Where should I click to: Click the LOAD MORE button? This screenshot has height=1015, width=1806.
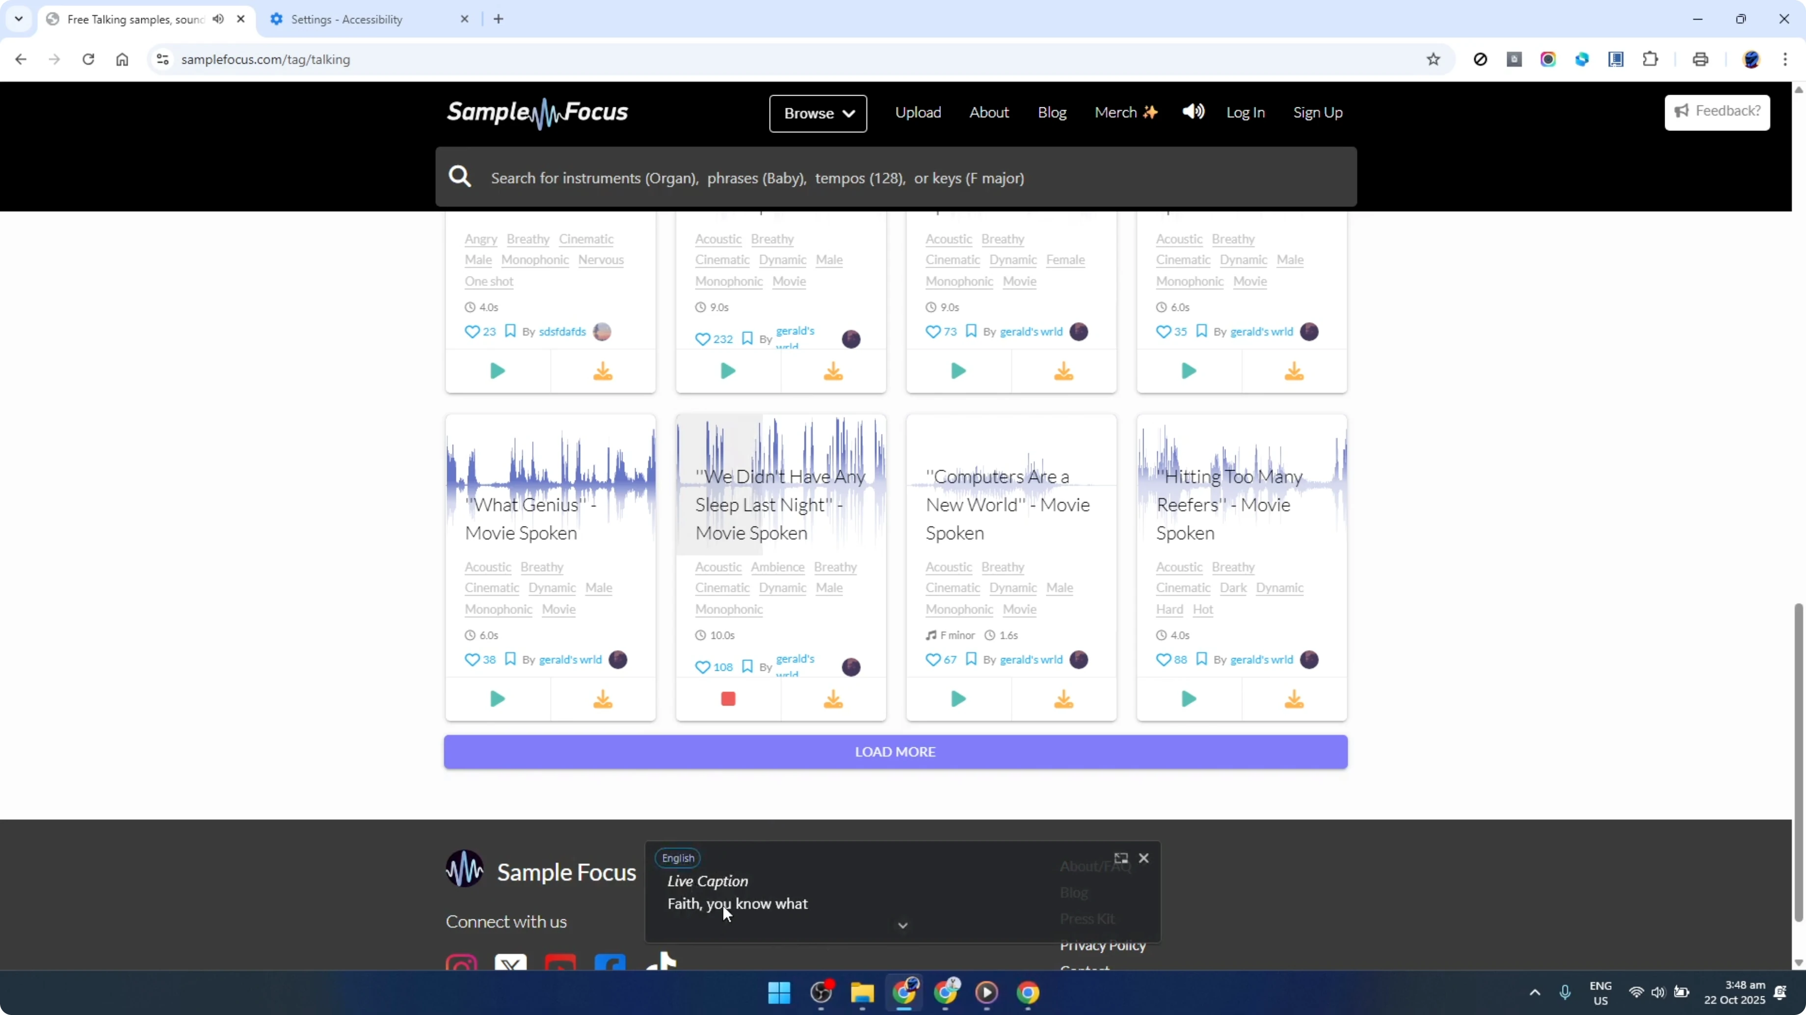point(895,752)
